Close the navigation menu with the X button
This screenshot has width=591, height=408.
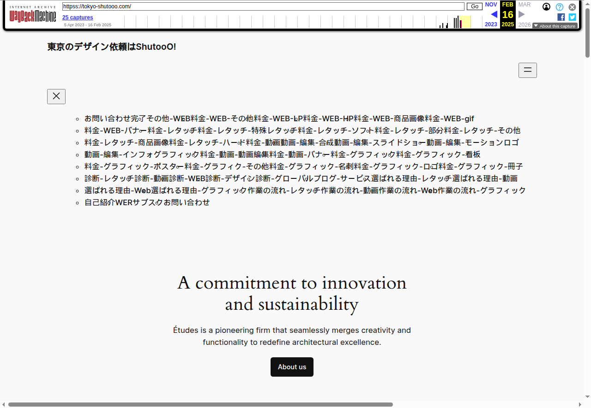(x=56, y=96)
